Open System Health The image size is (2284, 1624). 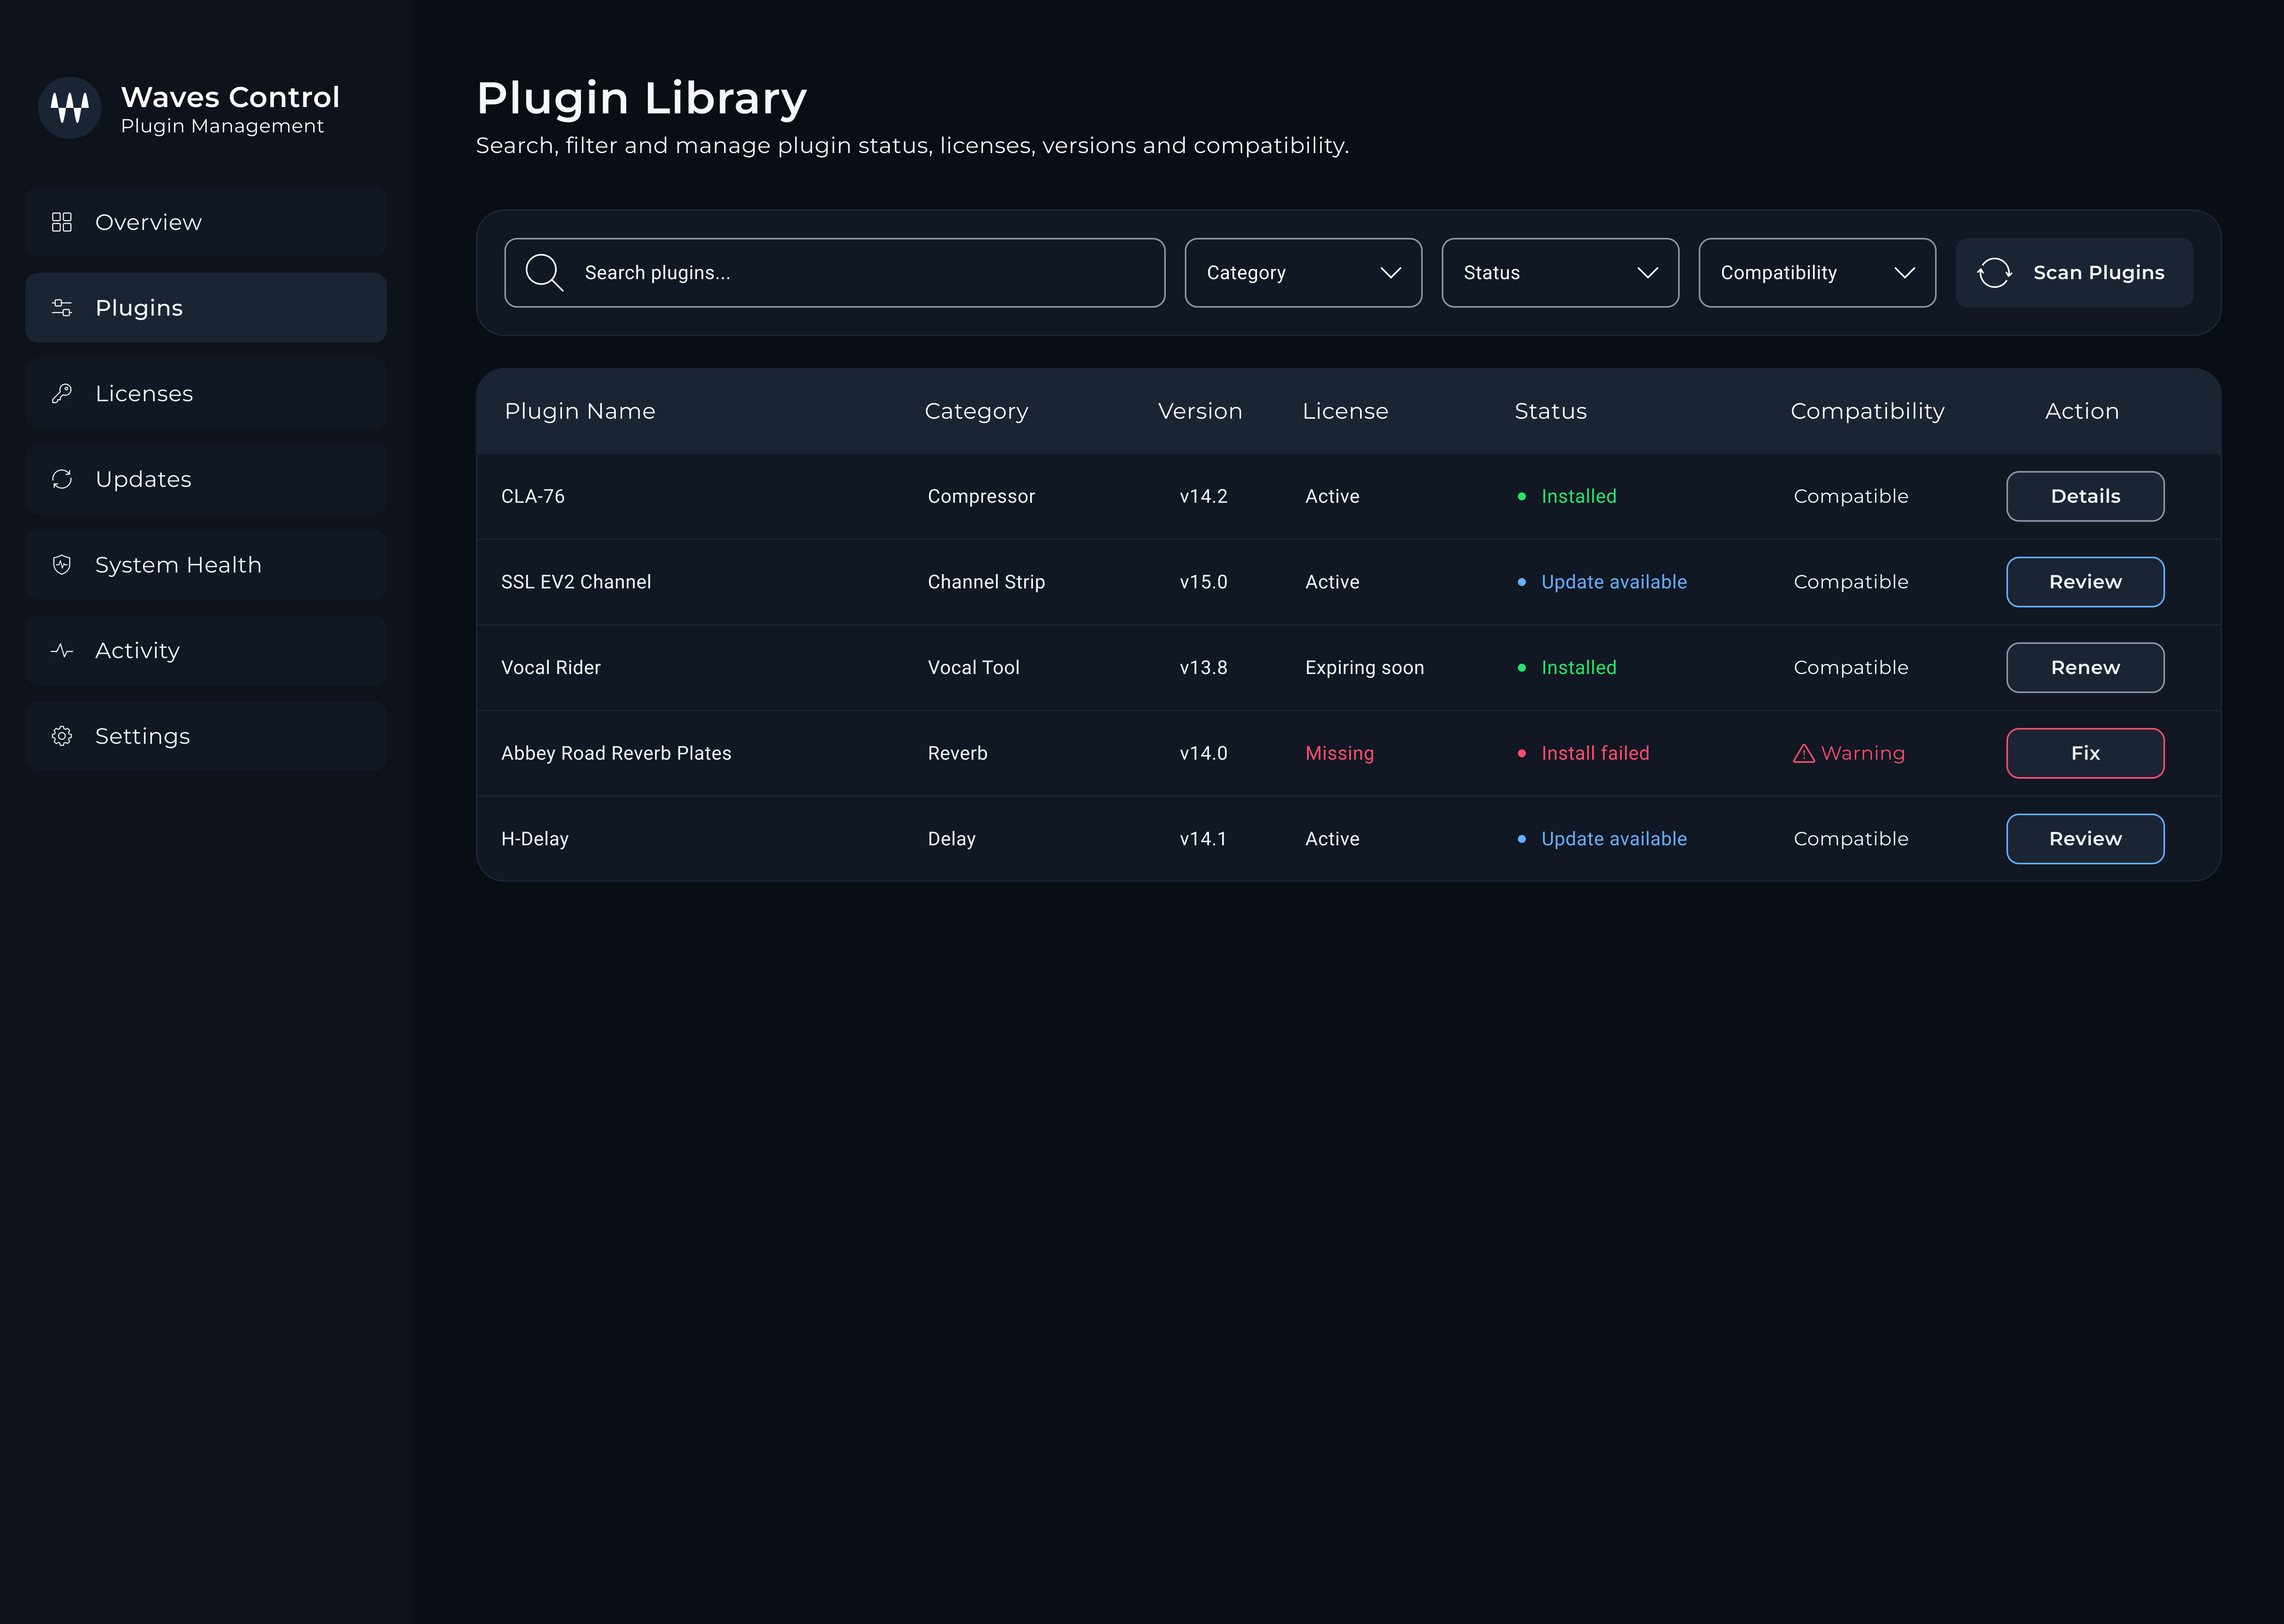click(206, 565)
